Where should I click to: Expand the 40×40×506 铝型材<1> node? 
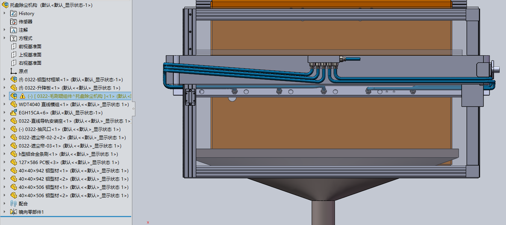coord(5,187)
